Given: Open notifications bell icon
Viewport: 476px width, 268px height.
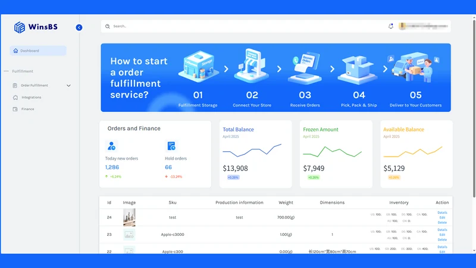Looking at the screenshot, I should (391, 26).
